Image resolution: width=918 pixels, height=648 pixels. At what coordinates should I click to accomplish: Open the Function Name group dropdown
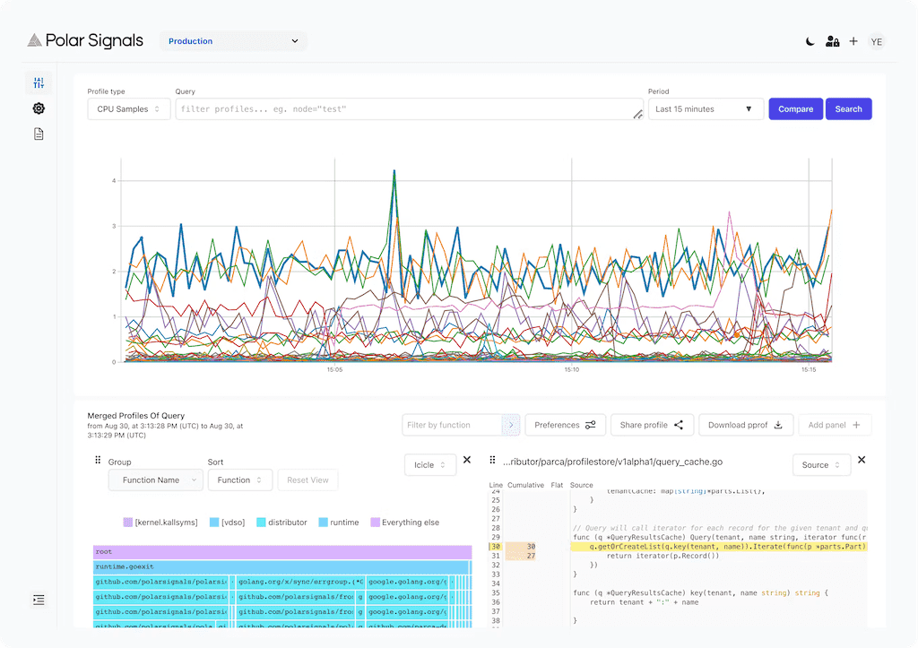pos(156,480)
